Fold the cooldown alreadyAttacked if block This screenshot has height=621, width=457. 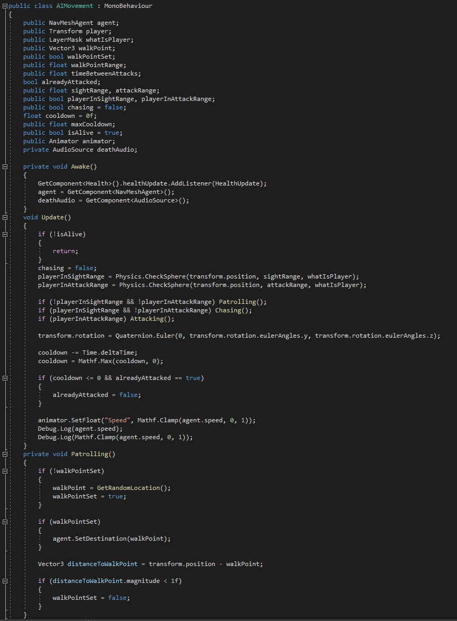coord(5,378)
